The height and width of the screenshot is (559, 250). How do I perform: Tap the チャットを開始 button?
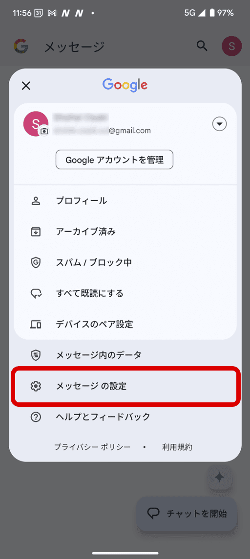coord(187,514)
